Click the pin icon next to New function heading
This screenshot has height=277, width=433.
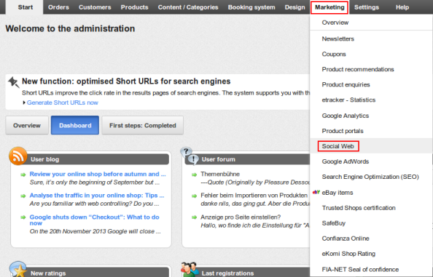(14, 82)
